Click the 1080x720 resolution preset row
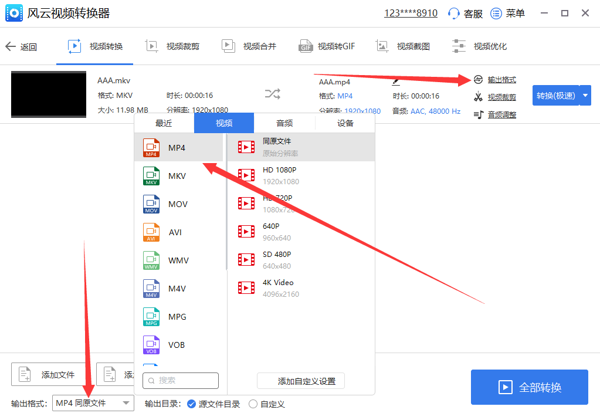Screen dimensions: 600x420 pos(301,204)
